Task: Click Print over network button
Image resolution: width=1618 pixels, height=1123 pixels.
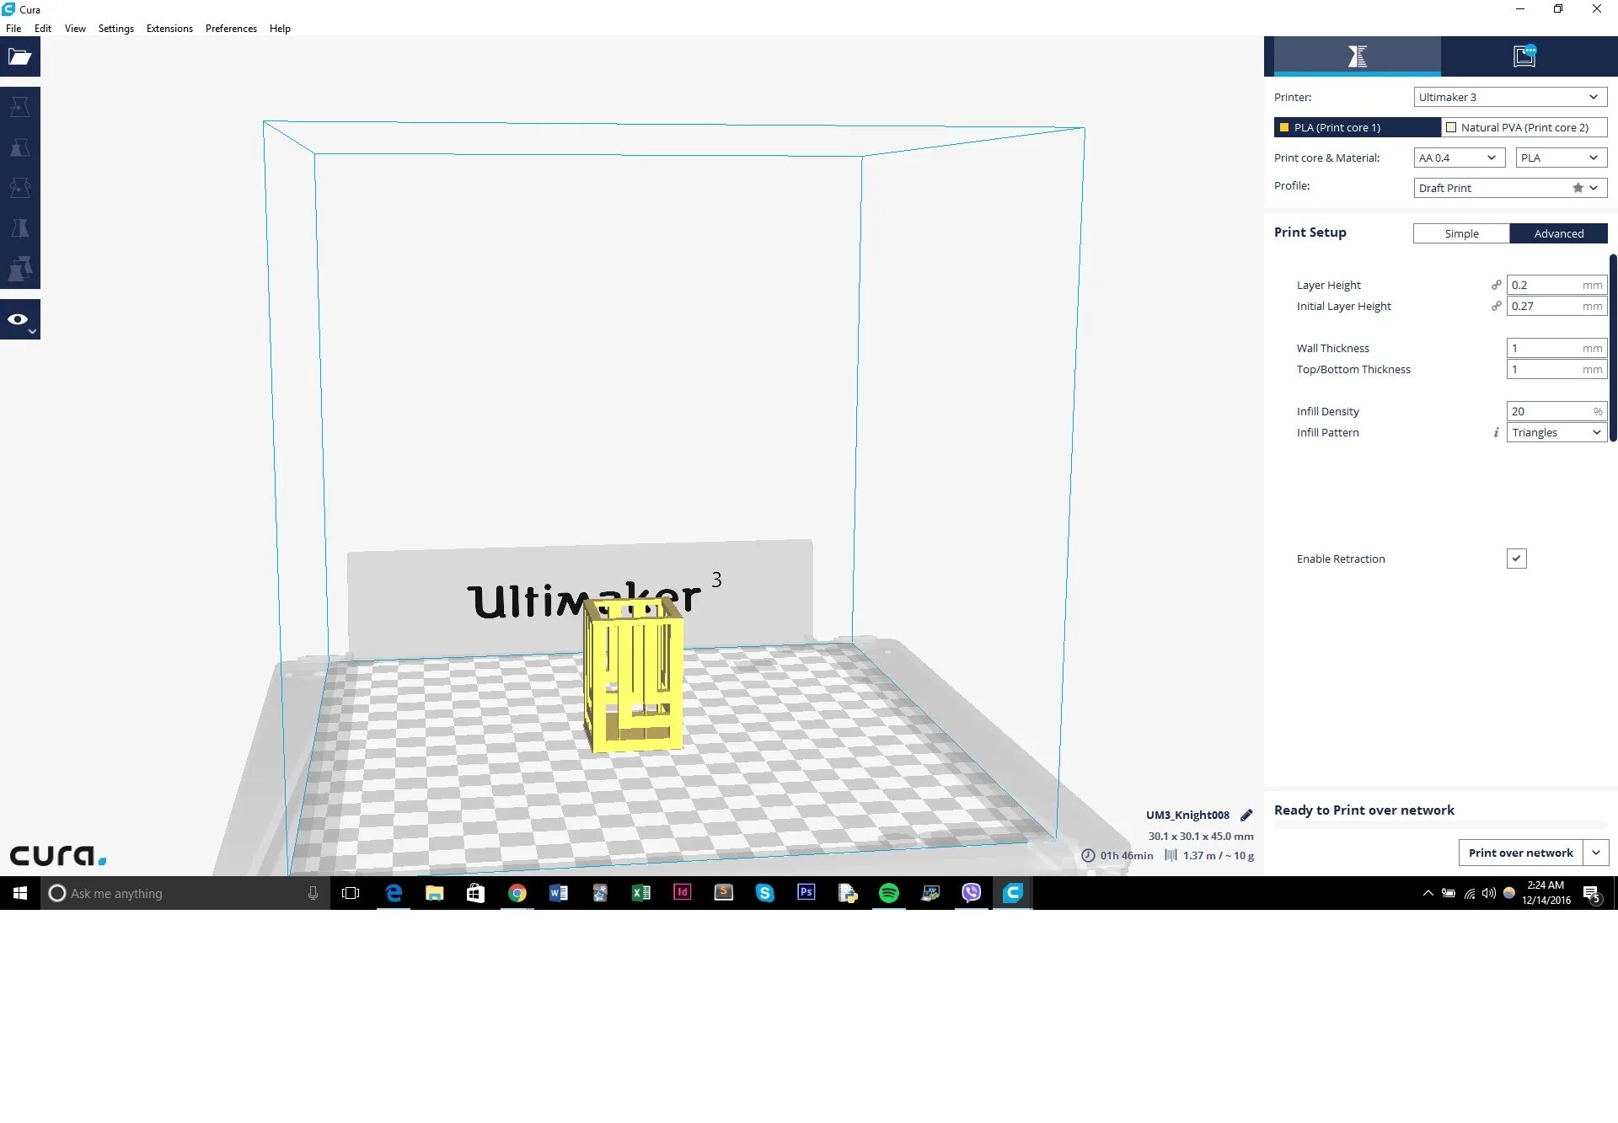Action: point(1520,853)
